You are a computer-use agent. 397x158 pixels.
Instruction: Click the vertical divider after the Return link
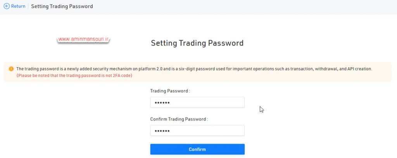(x=28, y=6)
